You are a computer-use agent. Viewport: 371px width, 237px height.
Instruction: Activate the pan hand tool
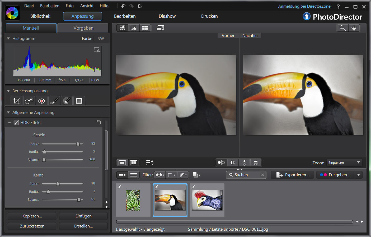point(354,28)
